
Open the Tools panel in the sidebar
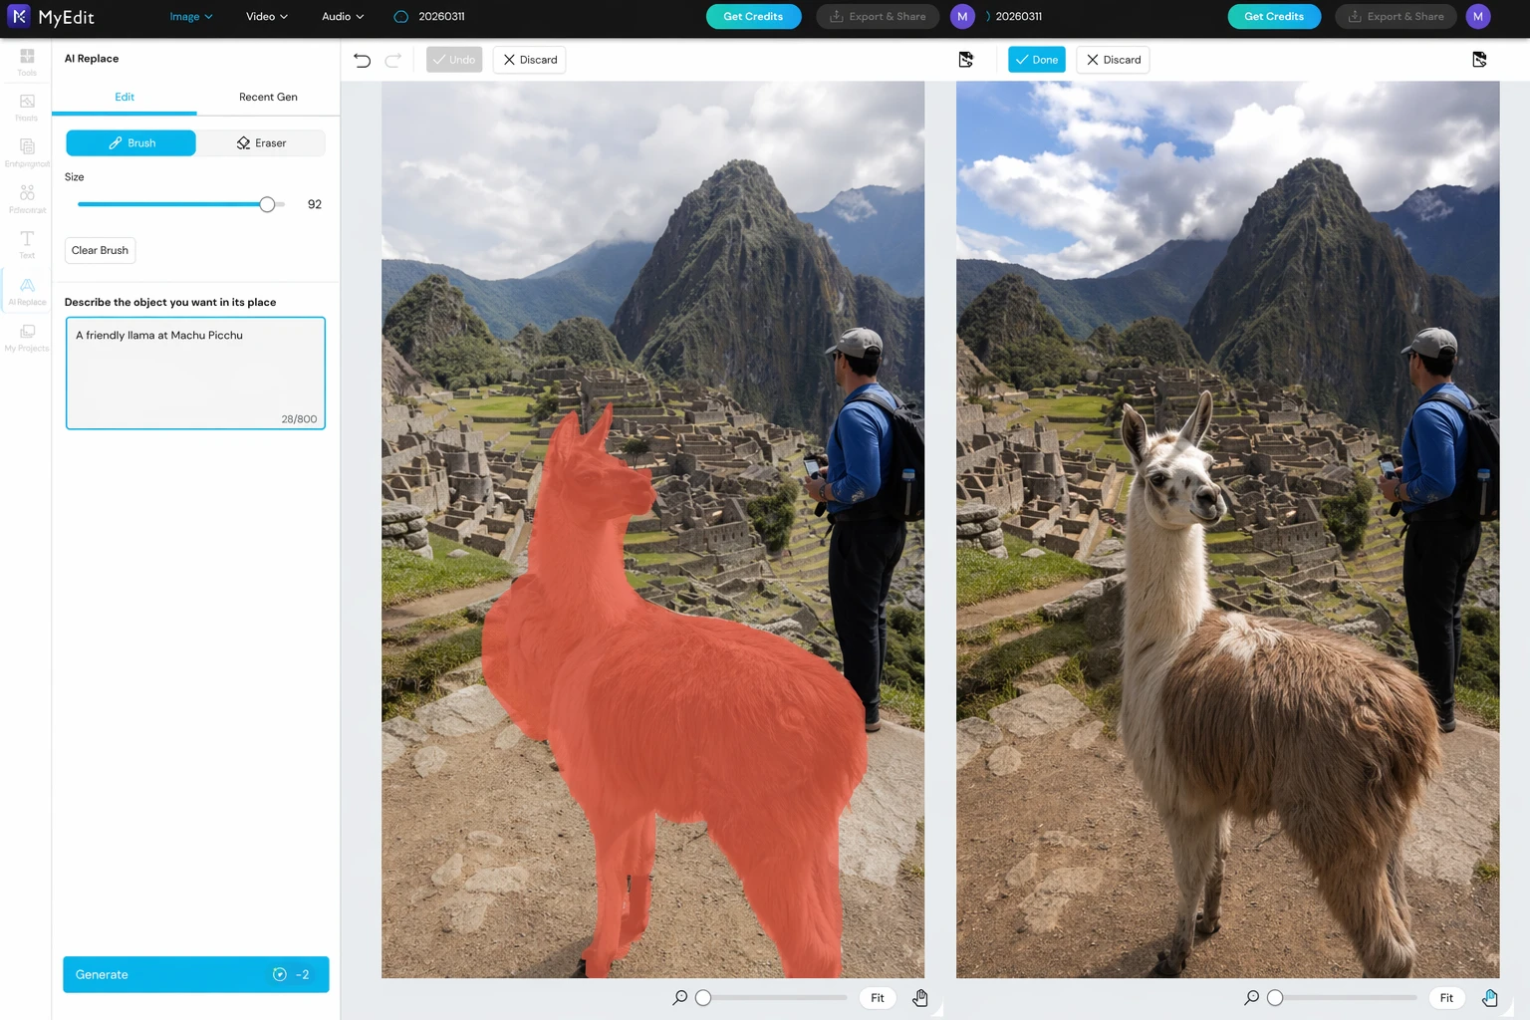click(27, 62)
